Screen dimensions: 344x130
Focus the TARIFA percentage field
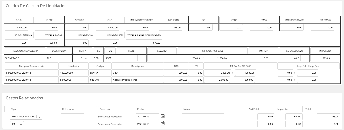click(x=78, y=58)
